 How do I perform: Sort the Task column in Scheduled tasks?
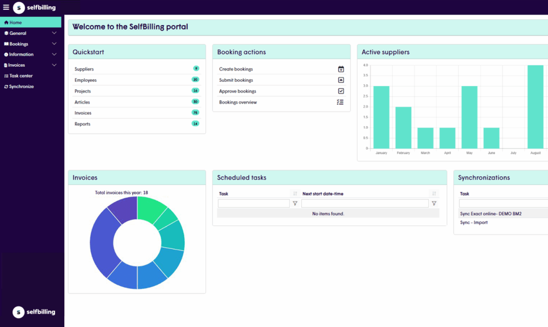pyautogui.click(x=295, y=193)
